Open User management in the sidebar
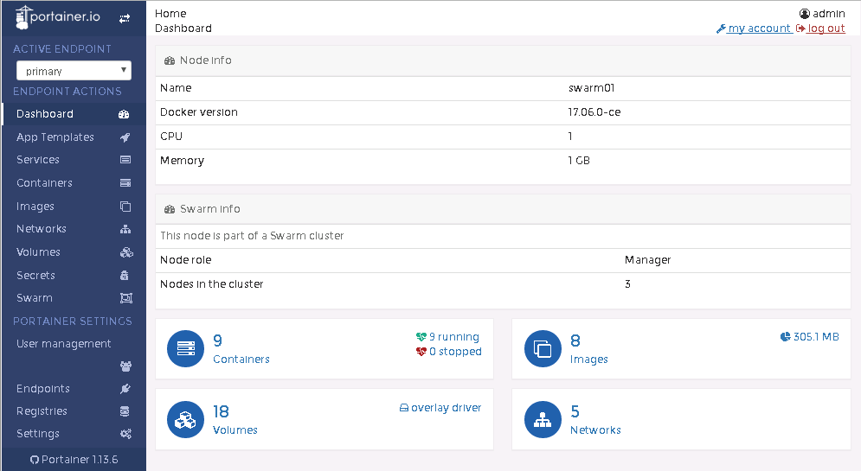 pyautogui.click(x=64, y=344)
